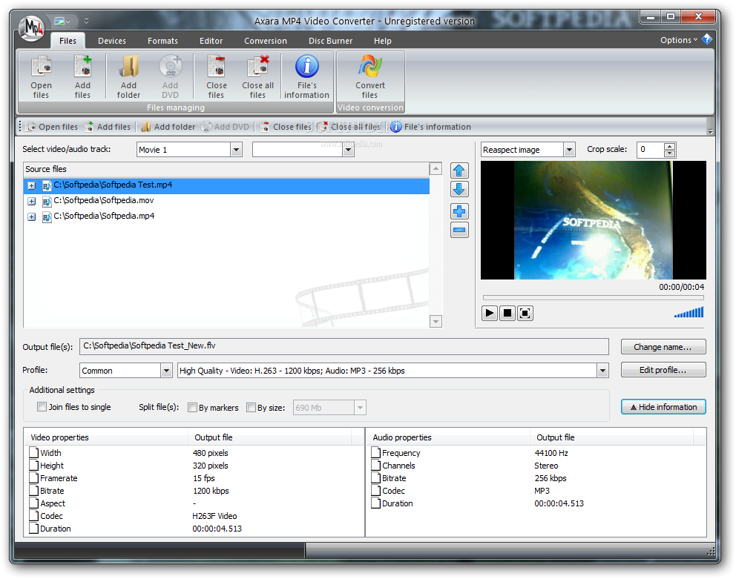This screenshot has width=736, height=579.
Task: Open the Help tab
Action: (382, 41)
